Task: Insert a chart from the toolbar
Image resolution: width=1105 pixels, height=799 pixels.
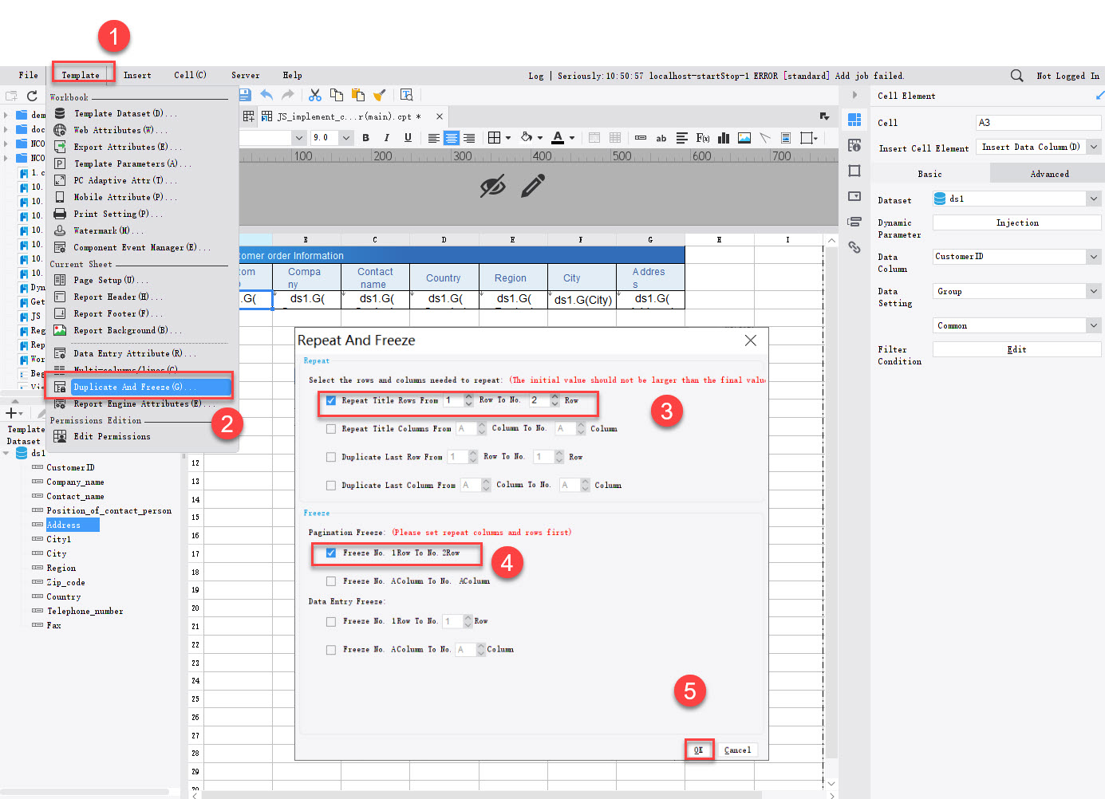Action: [723, 137]
